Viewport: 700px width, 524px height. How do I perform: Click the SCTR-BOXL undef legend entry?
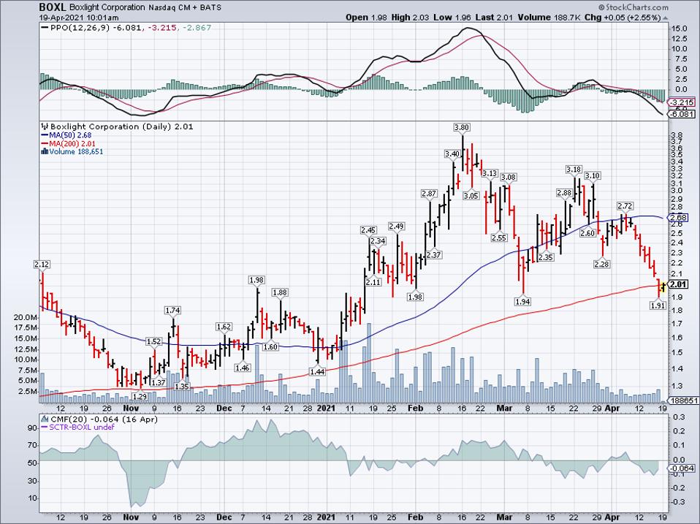77,427
